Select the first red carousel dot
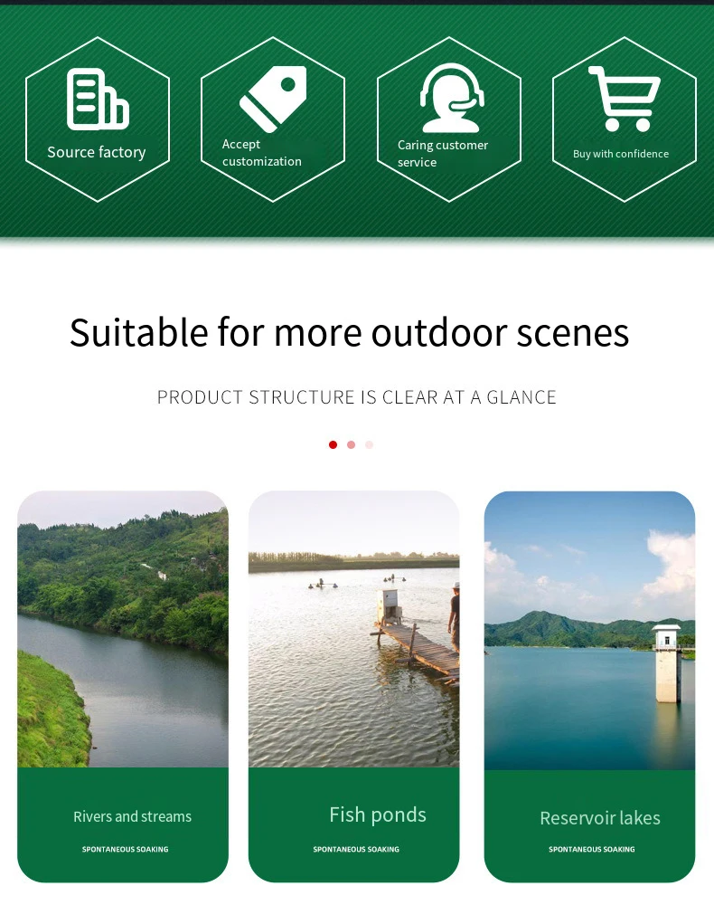 point(333,444)
